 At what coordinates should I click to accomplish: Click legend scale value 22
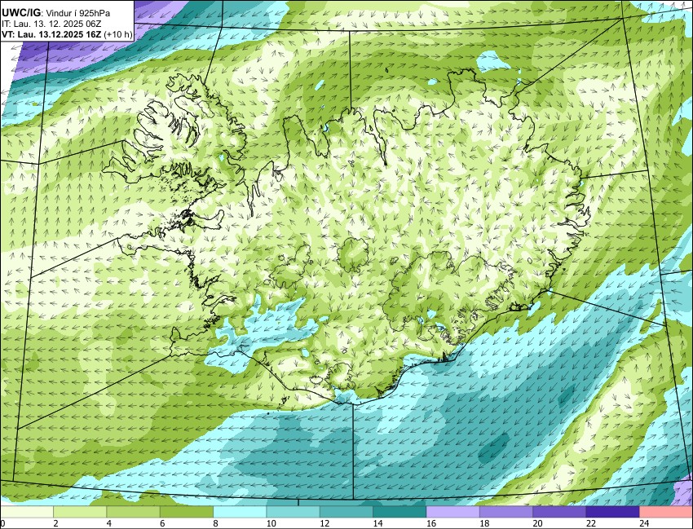[591, 523]
